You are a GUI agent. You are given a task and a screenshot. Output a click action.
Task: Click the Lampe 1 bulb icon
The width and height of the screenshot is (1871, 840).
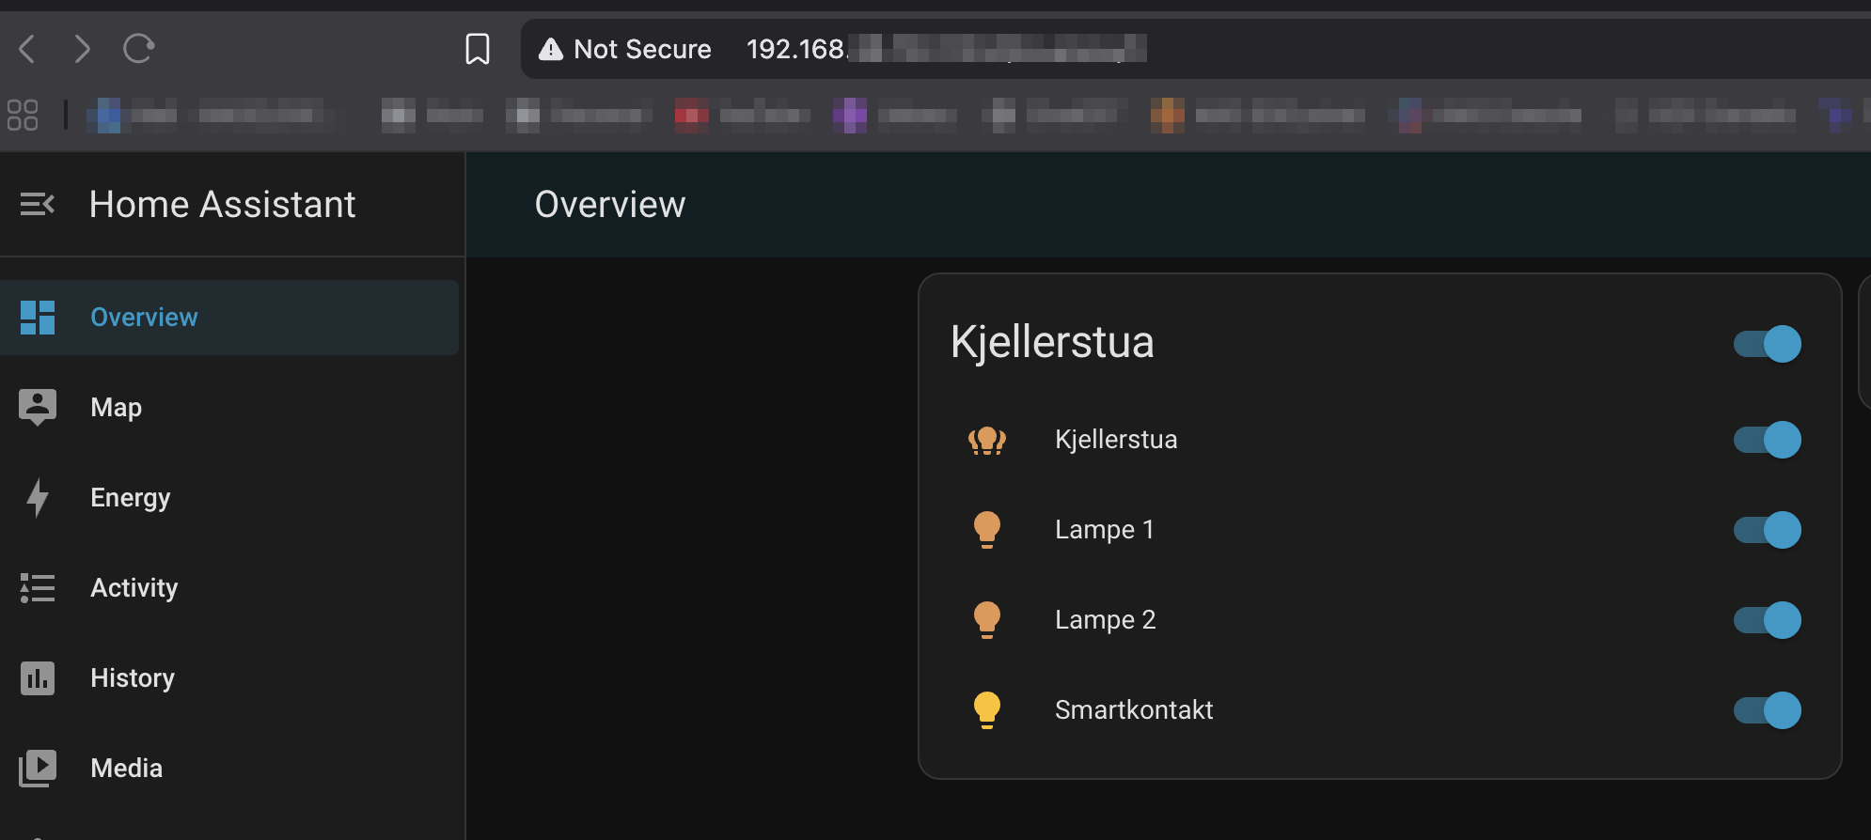click(x=987, y=530)
